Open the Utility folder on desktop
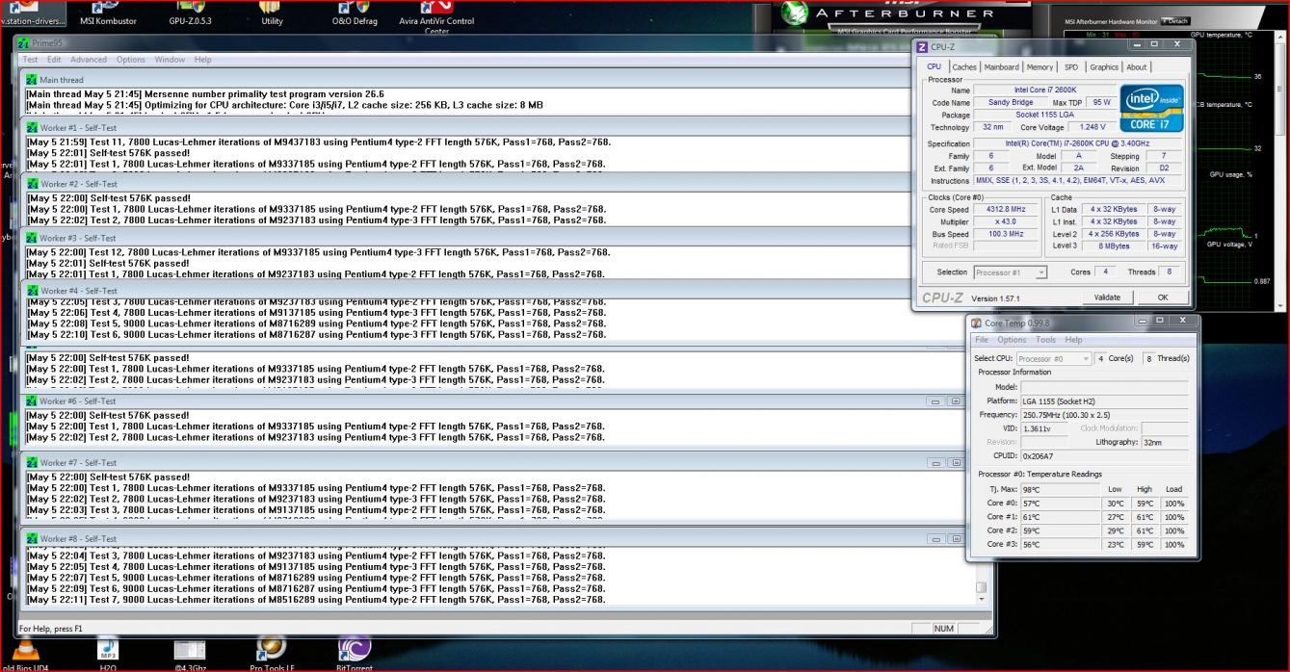 tap(273, 13)
